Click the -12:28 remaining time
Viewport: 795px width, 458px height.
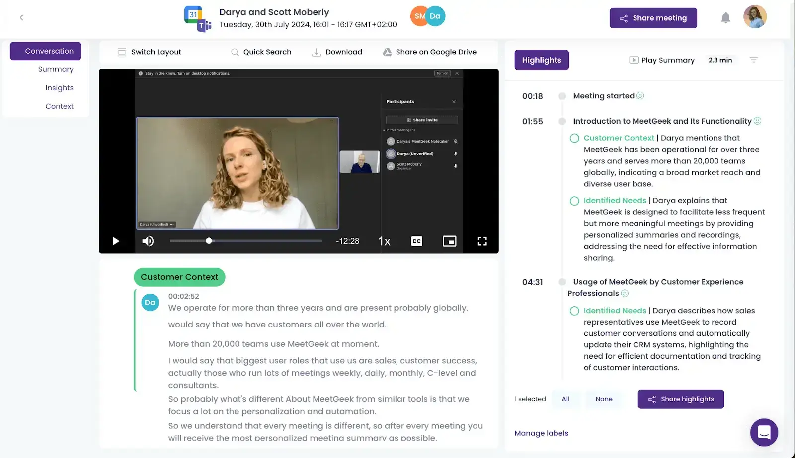pos(347,241)
